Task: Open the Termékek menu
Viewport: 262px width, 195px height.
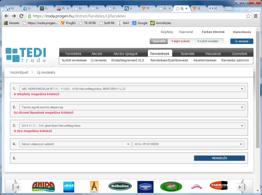Action: coord(73,54)
